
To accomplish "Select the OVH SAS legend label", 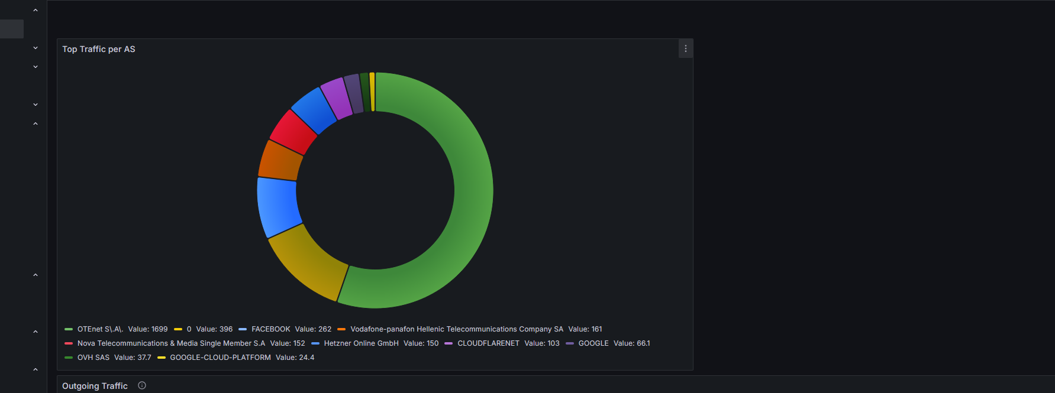I will click(93, 358).
